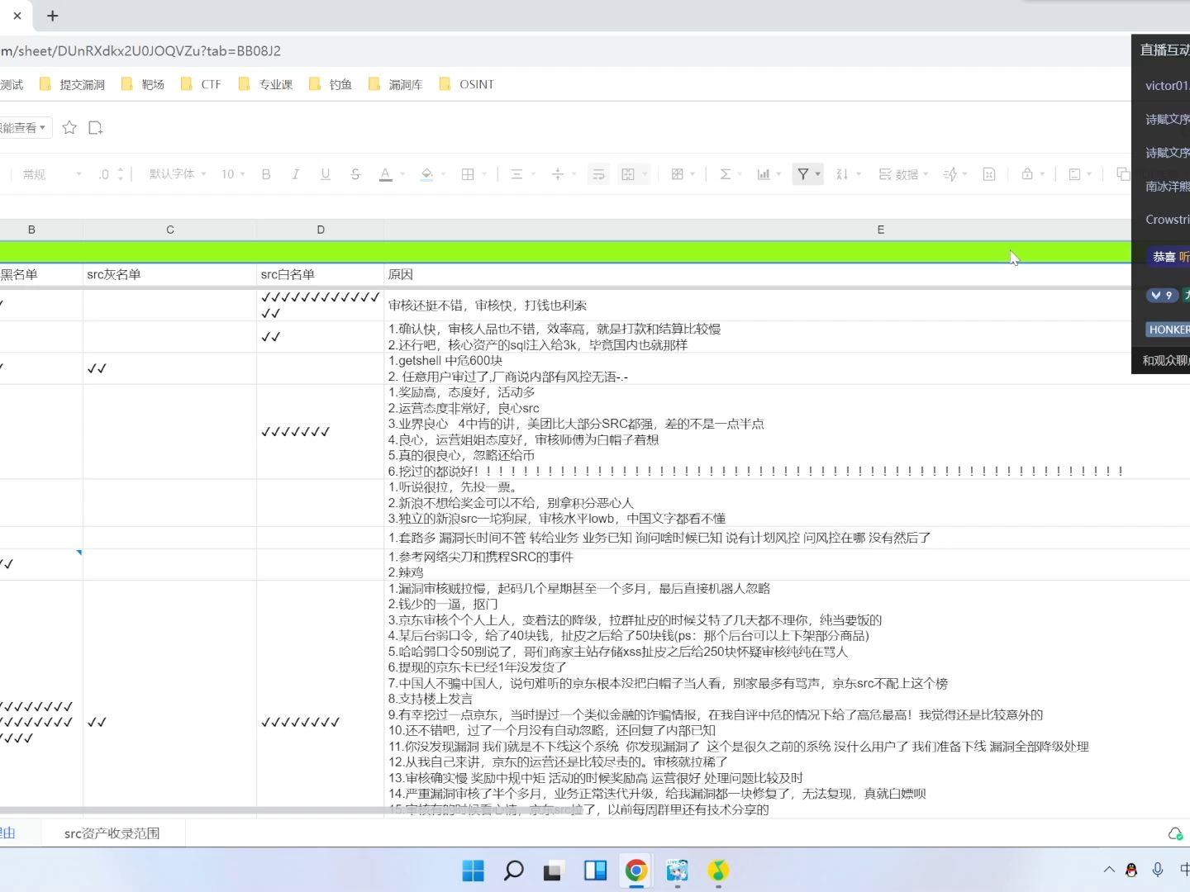The width and height of the screenshot is (1190, 892).
Task: Show hidden system tray icons chevron
Action: (x=1109, y=870)
